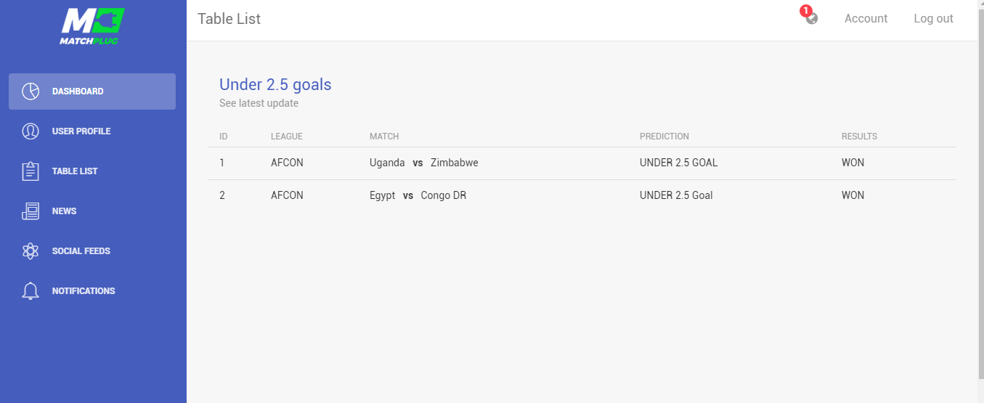
Task: Click the Notifications bell icon
Action: click(31, 291)
